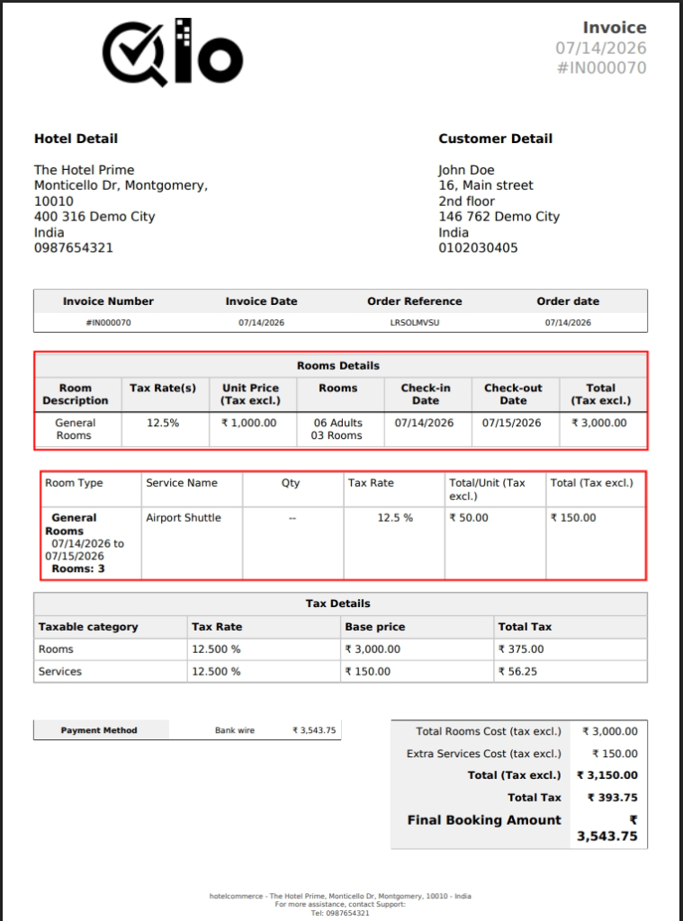This screenshot has width=683, height=921.
Task: Click the order reference LRSOLMVSU
Action: 414,323
